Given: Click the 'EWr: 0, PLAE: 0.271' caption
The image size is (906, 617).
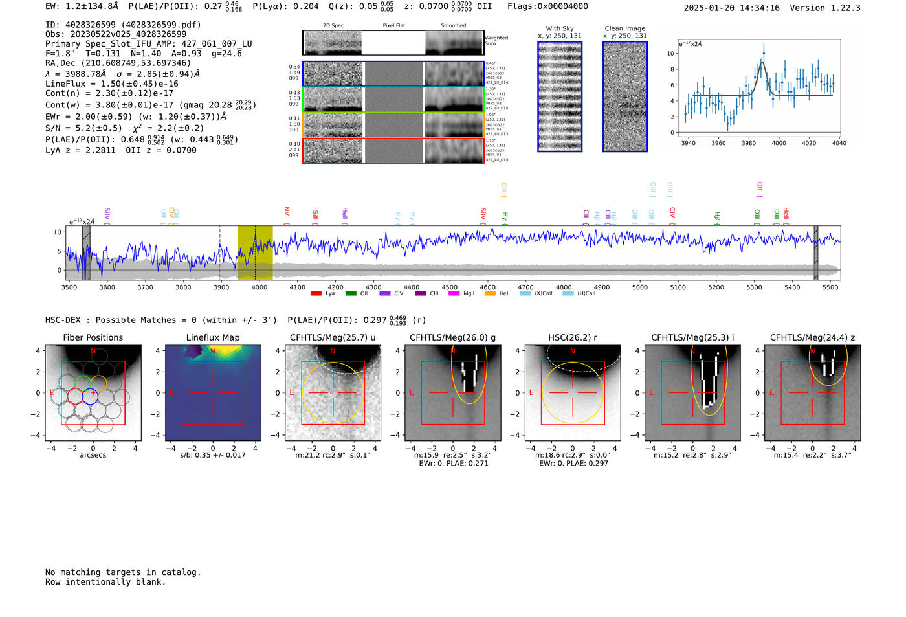Looking at the screenshot, I should 454,464.
